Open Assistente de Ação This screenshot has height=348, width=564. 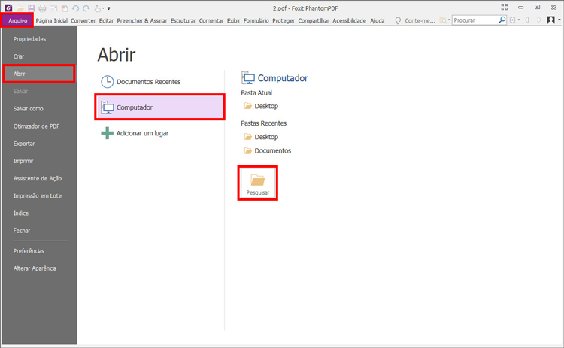tap(39, 178)
